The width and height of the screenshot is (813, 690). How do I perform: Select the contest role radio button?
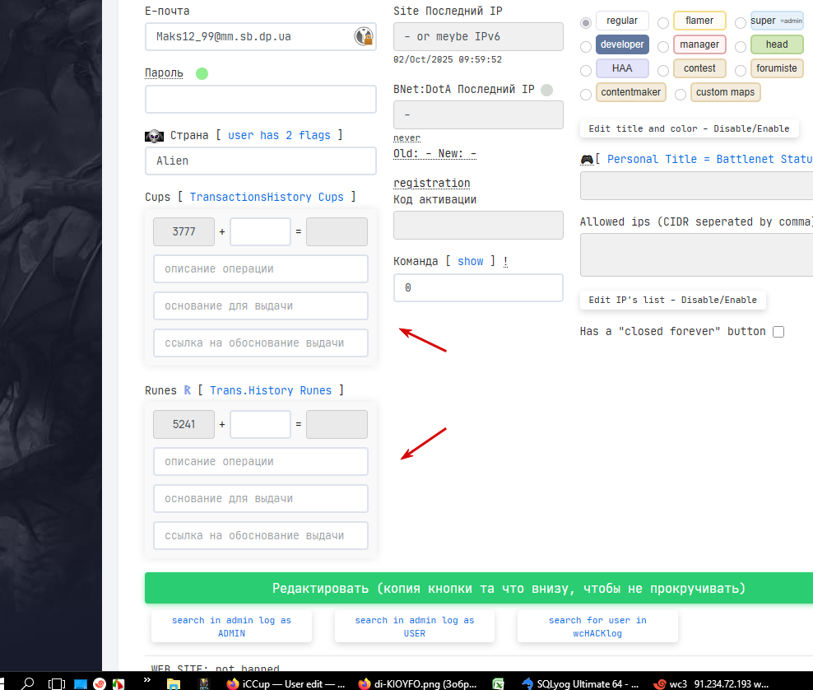coord(663,71)
